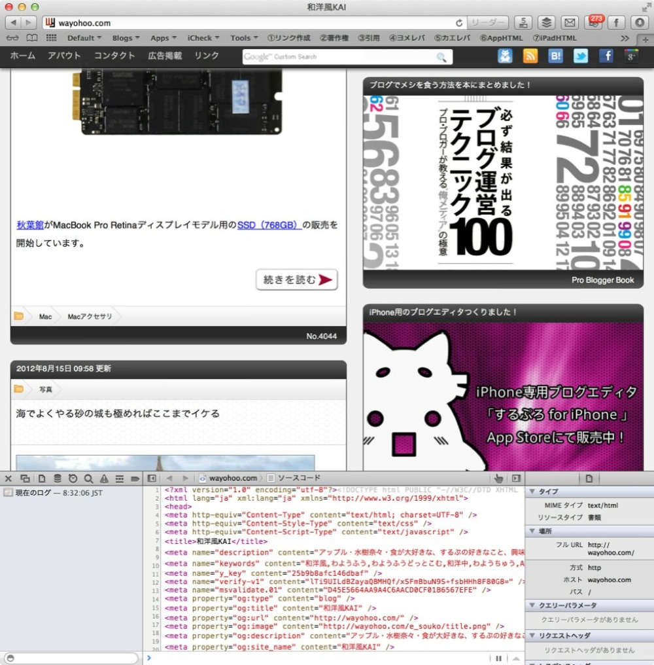Screen dimensions: 654x665
Task: Open the リンク navigation item
Action: pyautogui.click(x=207, y=56)
